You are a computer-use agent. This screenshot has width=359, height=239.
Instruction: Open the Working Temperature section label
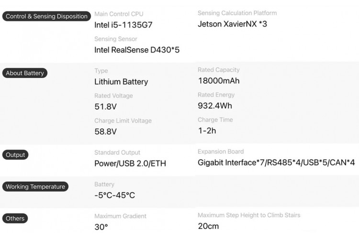tap(35, 187)
